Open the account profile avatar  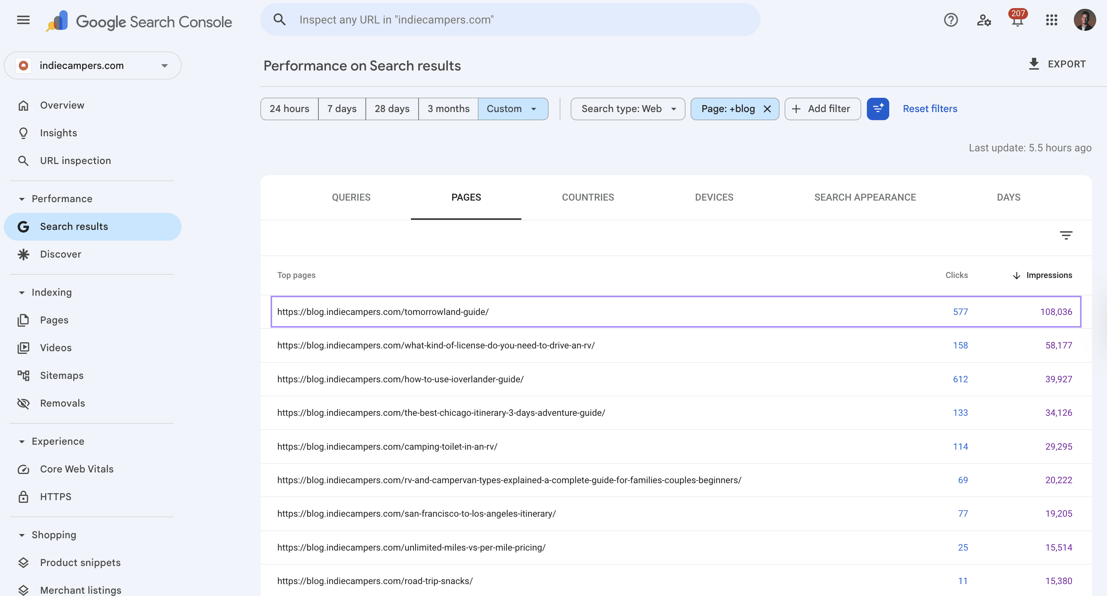(1084, 20)
